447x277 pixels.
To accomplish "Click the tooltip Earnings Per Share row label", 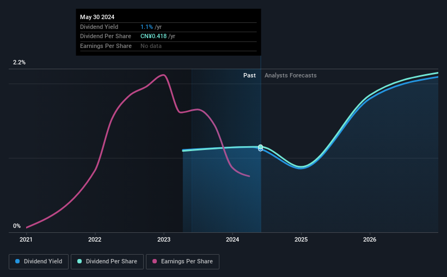I will (106, 46).
